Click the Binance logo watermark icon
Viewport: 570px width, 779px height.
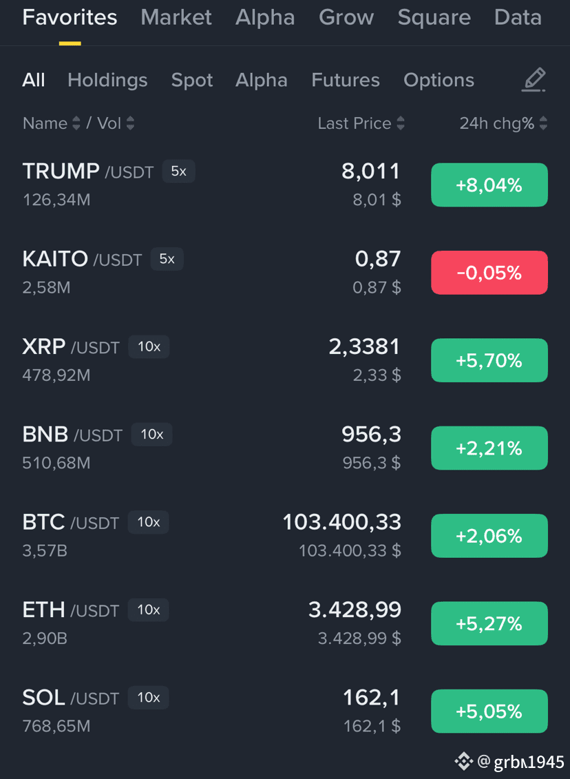[x=463, y=761]
